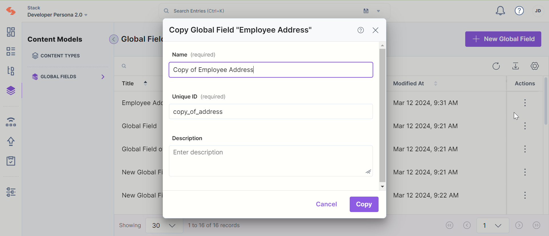Select the Content Models stack icon
Viewport: 549px width, 236px height.
[x=11, y=90]
